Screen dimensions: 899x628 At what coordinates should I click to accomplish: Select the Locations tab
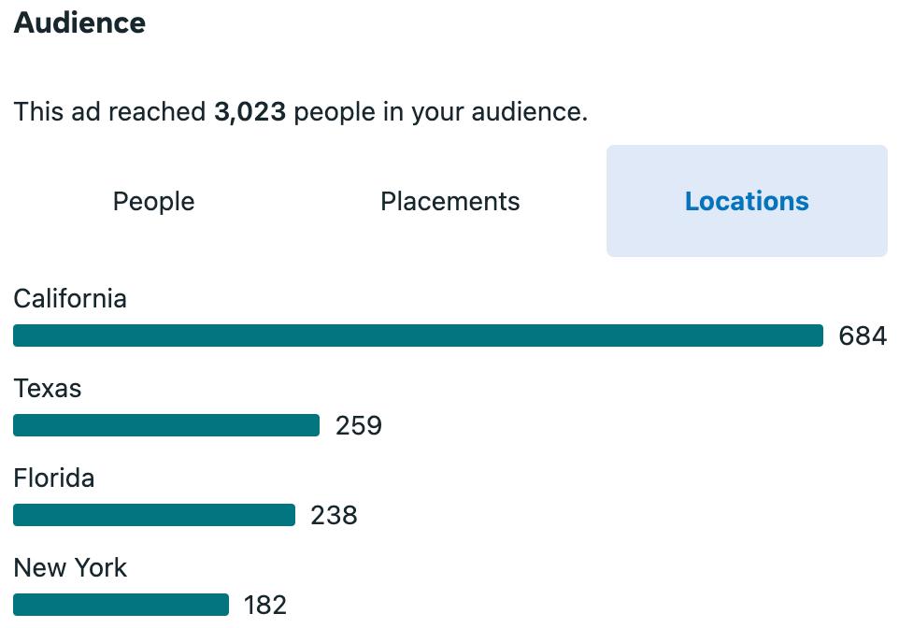(747, 201)
